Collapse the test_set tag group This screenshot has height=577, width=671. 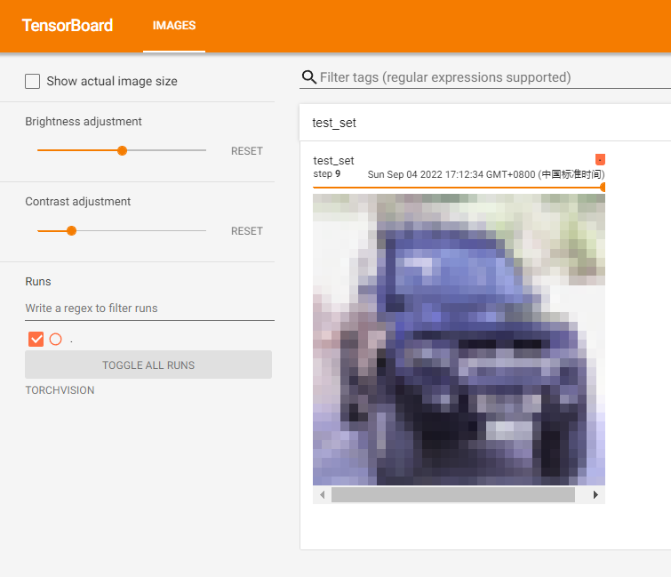[x=334, y=124]
